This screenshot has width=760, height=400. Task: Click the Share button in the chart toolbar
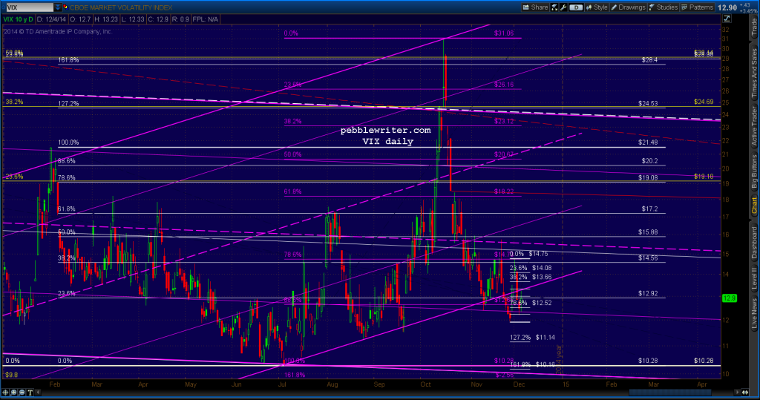click(x=535, y=7)
